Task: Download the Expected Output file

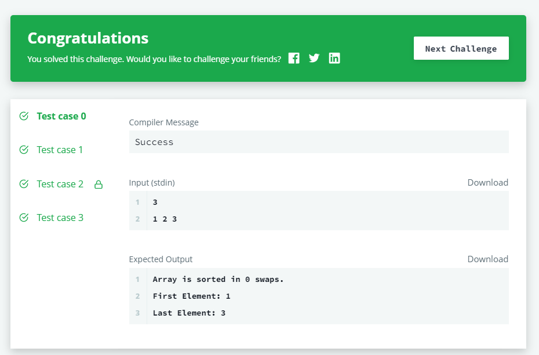Action: tap(488, 259)
